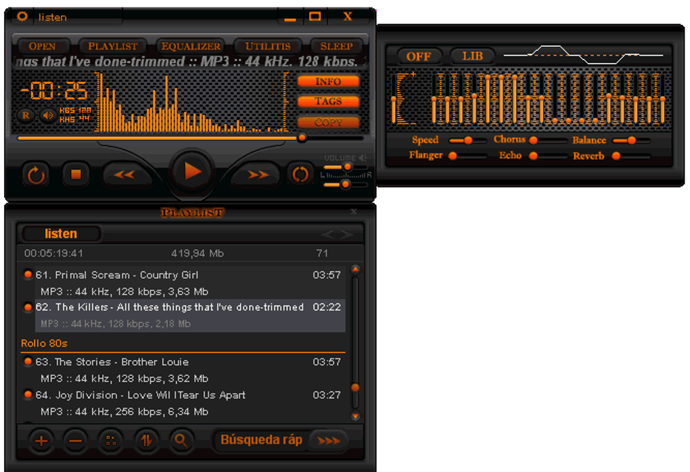Click the TAGS button

point(328,102)
